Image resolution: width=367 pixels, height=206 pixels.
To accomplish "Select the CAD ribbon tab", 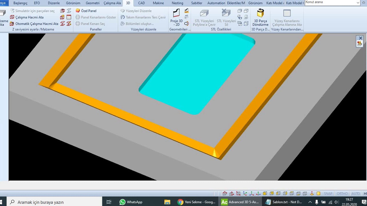I will click(141, 3).
